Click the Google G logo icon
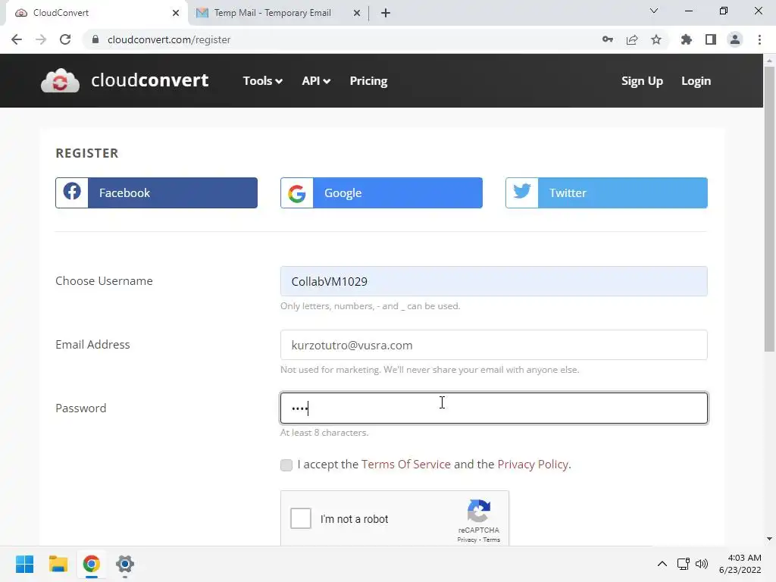The height and width of the screenshot is (582, 776). 297,193
